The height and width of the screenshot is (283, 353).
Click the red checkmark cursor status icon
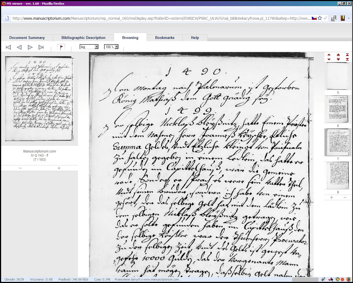[331, 279]
